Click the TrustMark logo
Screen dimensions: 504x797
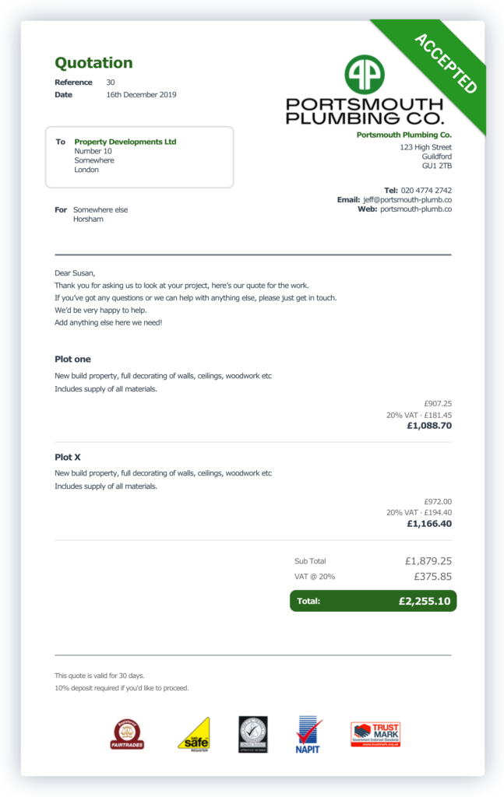375,735
